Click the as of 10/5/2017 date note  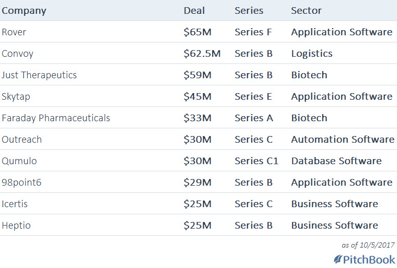(368, 245)
